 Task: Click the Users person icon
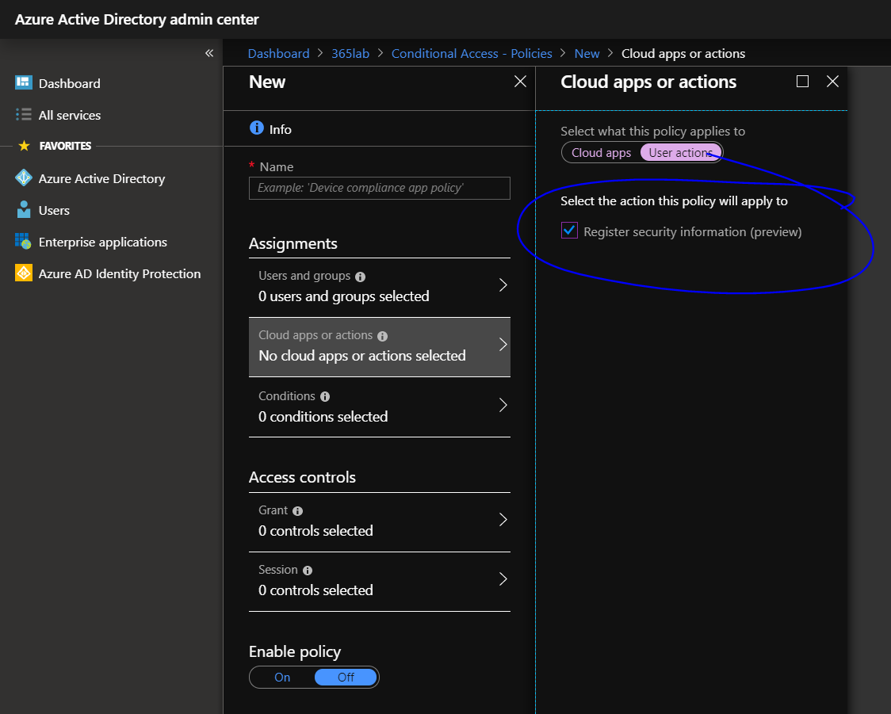click(23, 209)
